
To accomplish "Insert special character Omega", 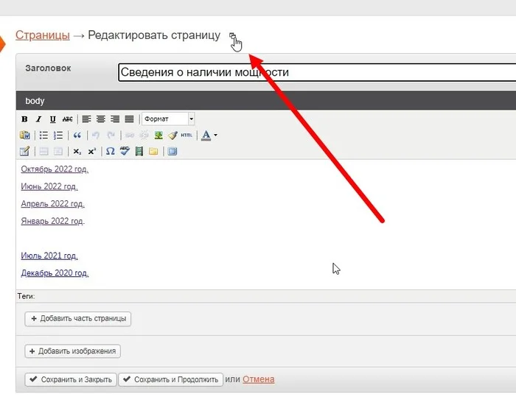I will click(111, 151).
